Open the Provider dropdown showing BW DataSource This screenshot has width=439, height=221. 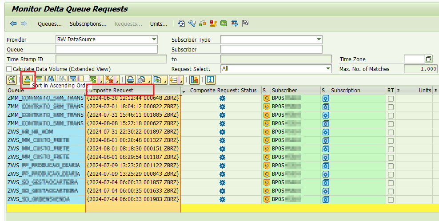pyautogui.click(x=154, y=39)
